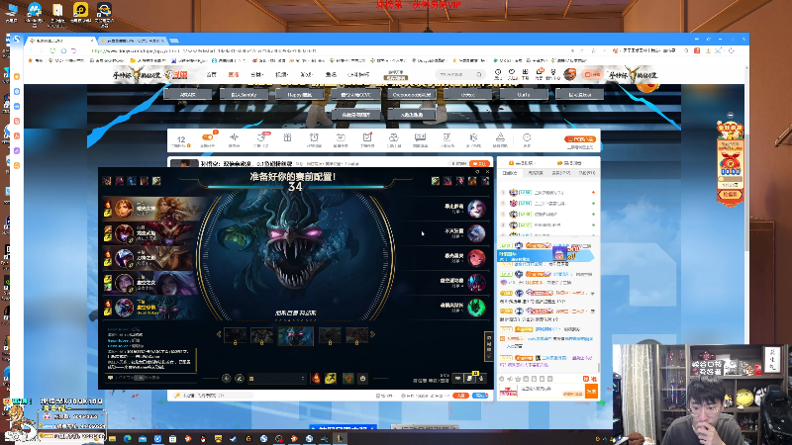This screenshot has width=792, height=445.
Task: Open the emote picker in champion select
Action: pos(362,378)
